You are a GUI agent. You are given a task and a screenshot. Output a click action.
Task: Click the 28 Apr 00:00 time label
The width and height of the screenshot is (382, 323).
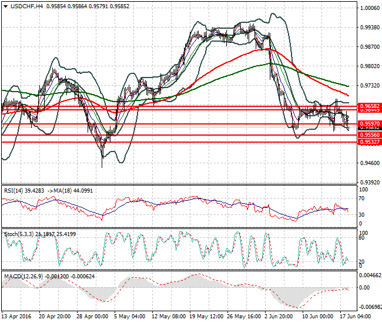coord(92,317)
